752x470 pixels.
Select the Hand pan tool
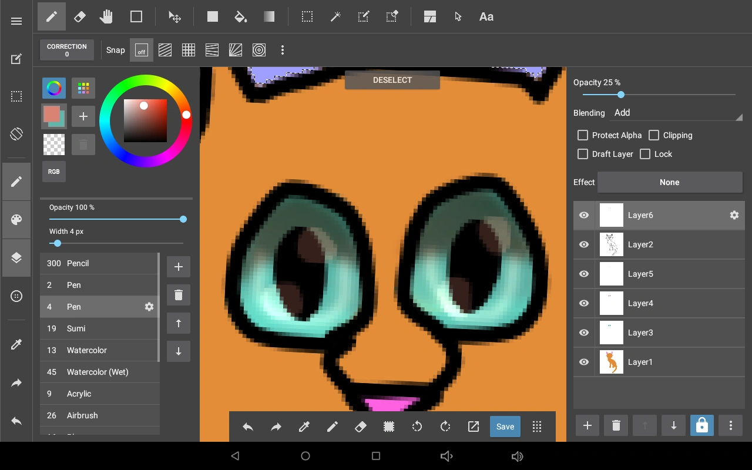[106, 16]
